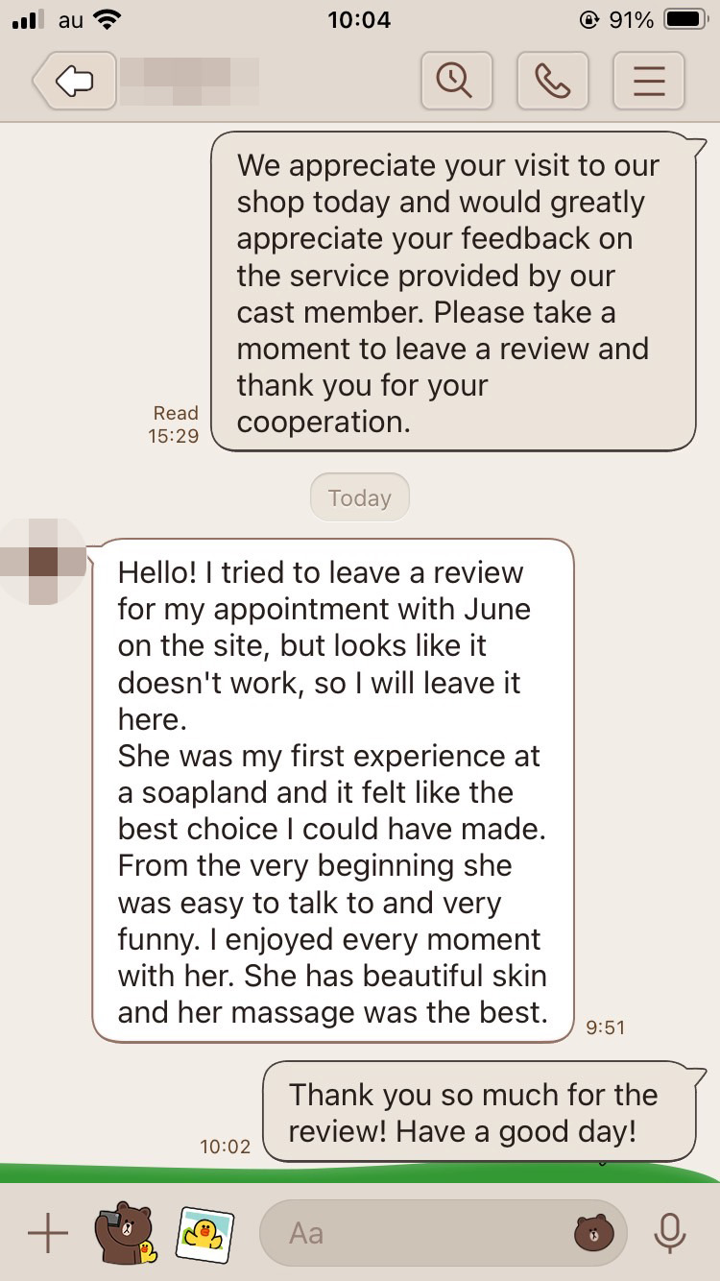This screenshot has width=720, height=1281.
Task: Tap the back arrow button
Action: click(x=73, y=82)
